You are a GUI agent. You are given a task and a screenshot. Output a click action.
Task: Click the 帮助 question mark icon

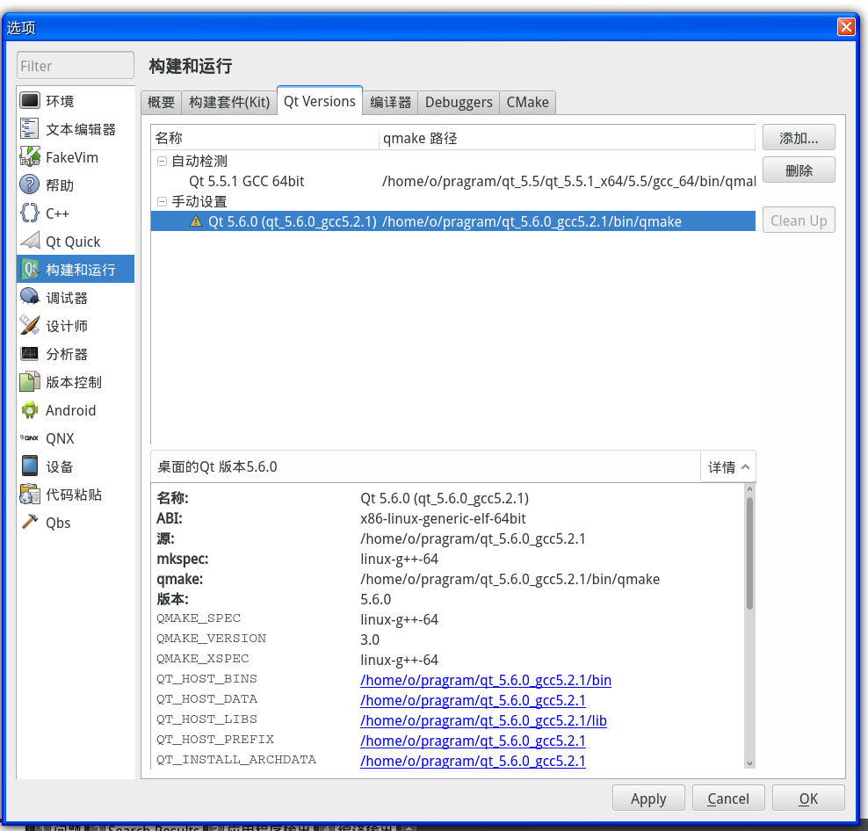(30, 185)
